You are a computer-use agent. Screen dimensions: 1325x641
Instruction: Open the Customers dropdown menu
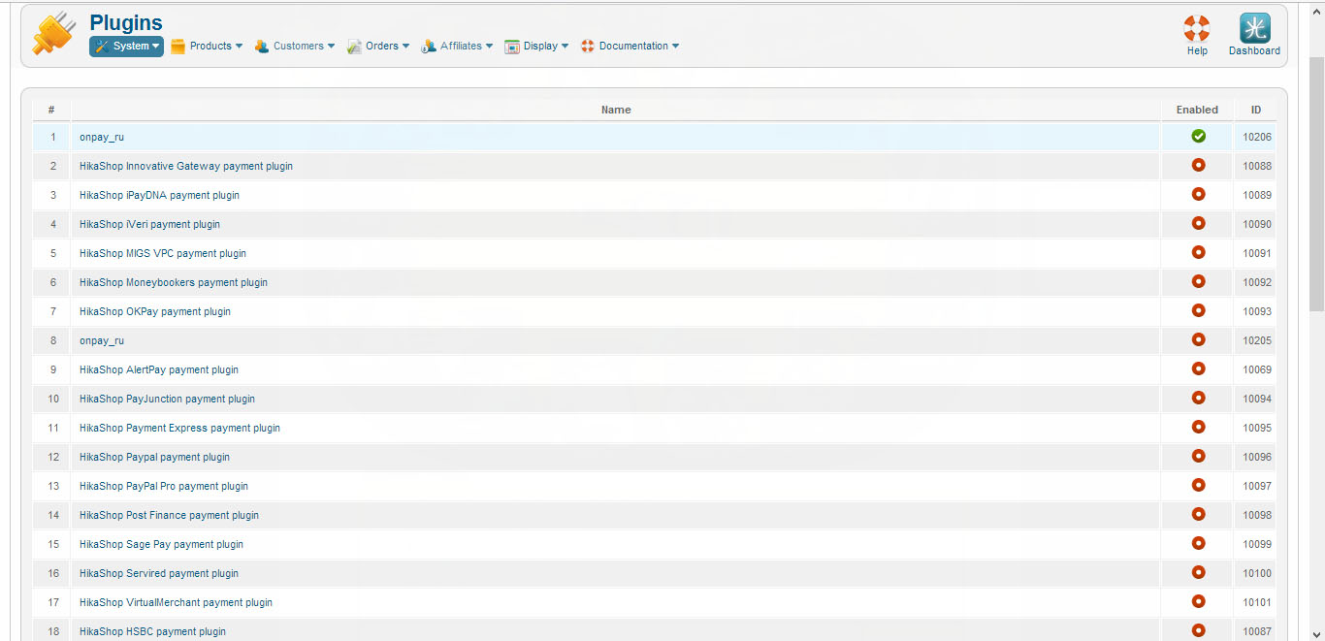(295, 47)
